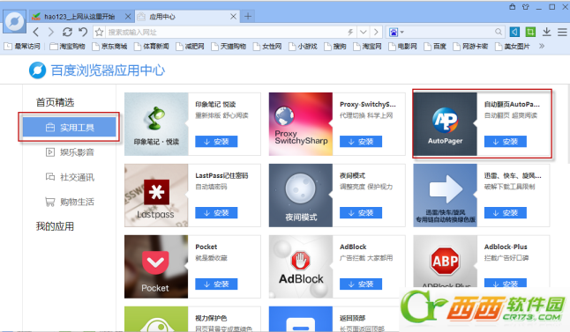Viewport: 570px width, 332px height.
Task: Install the Proxy SwitchySharp app
Action: pos(361,142)
